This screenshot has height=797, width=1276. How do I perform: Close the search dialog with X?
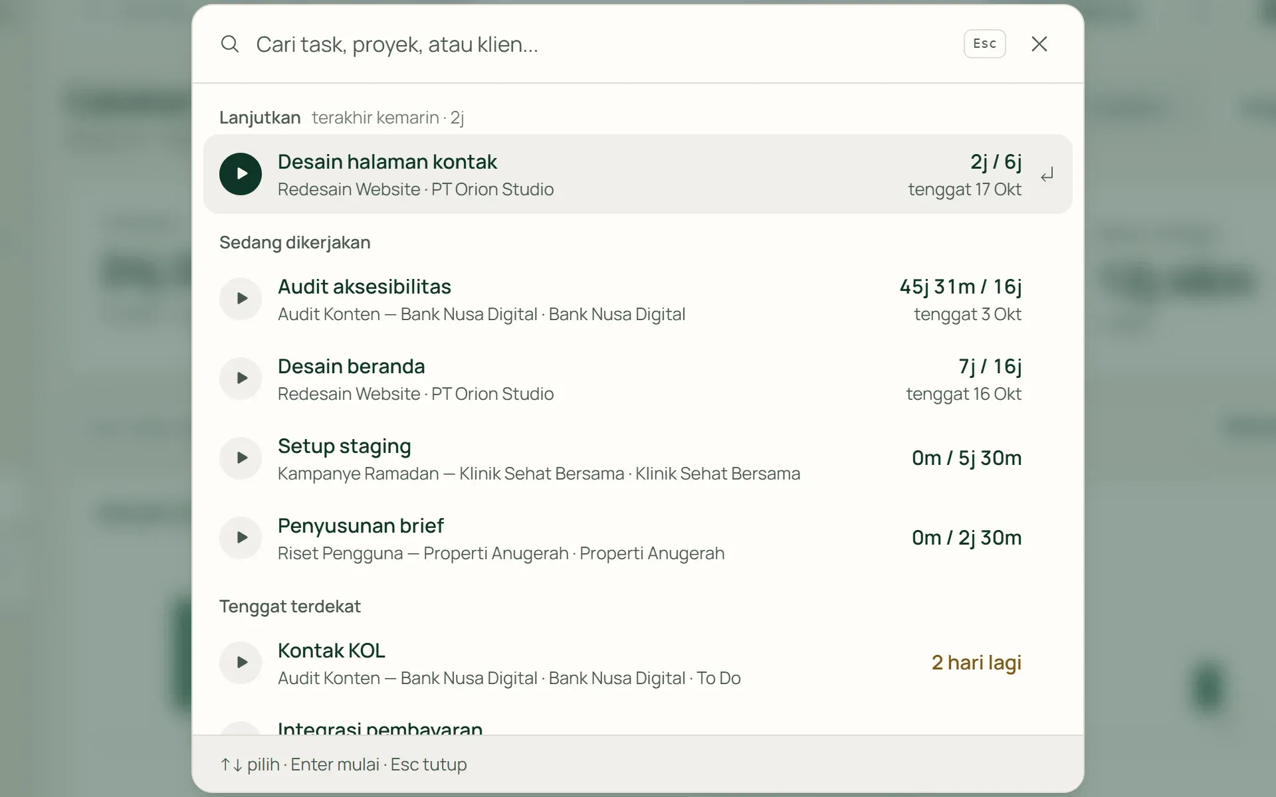pyautogui.click(x=1039, y=44)
